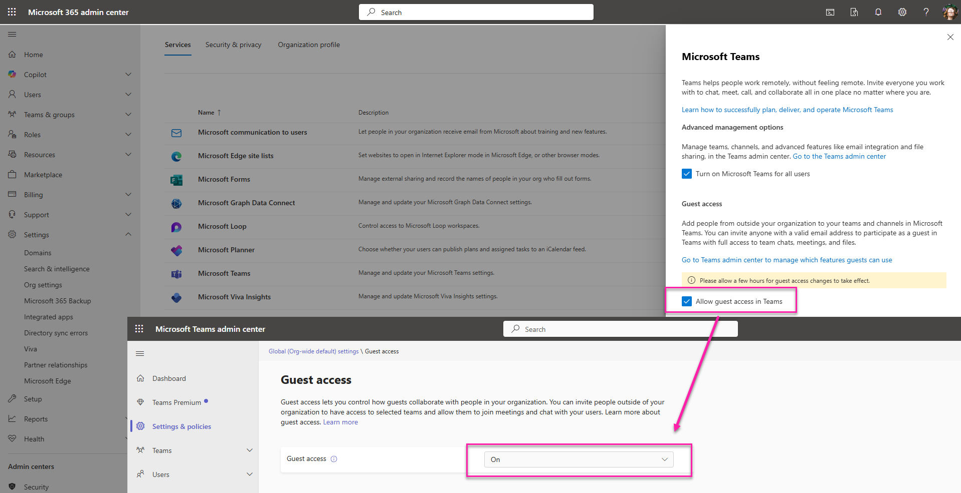Open Org settings in left navigation
The width and height of the screenshot is (961, 493).
[x=43, y=285]
